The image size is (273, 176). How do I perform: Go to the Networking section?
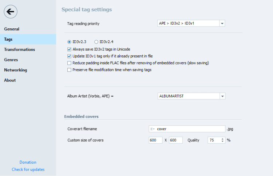pyautogui.click(x=16, y=70)
